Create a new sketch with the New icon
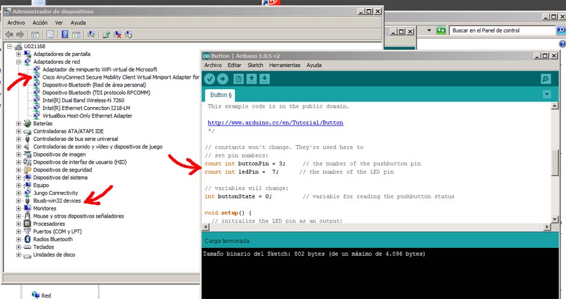 coord(238,79)
